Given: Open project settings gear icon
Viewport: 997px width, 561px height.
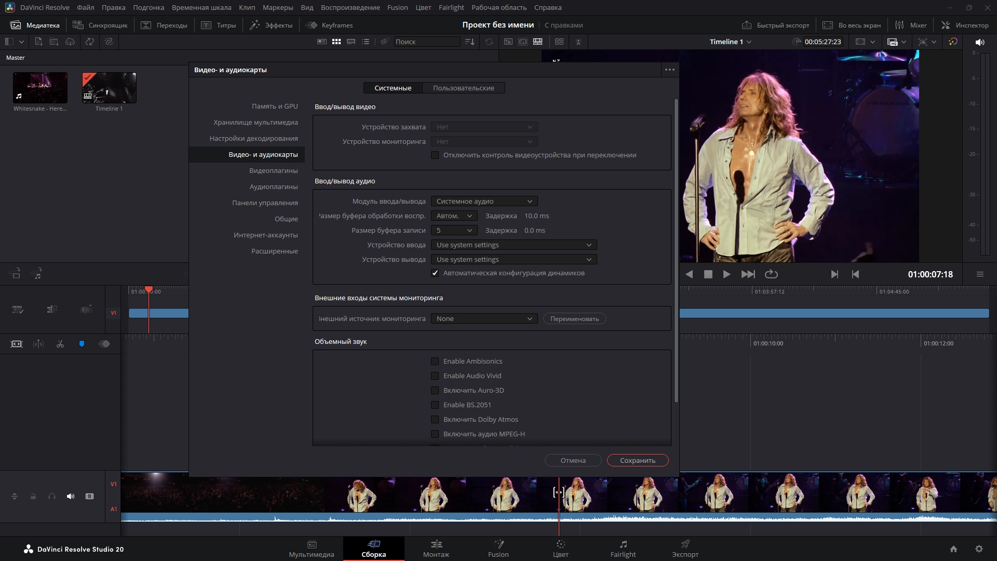Looking at the screenshot, I should (979, 549).
